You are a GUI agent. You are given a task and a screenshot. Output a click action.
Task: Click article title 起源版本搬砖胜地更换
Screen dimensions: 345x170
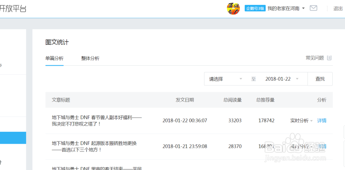[94, 147]
